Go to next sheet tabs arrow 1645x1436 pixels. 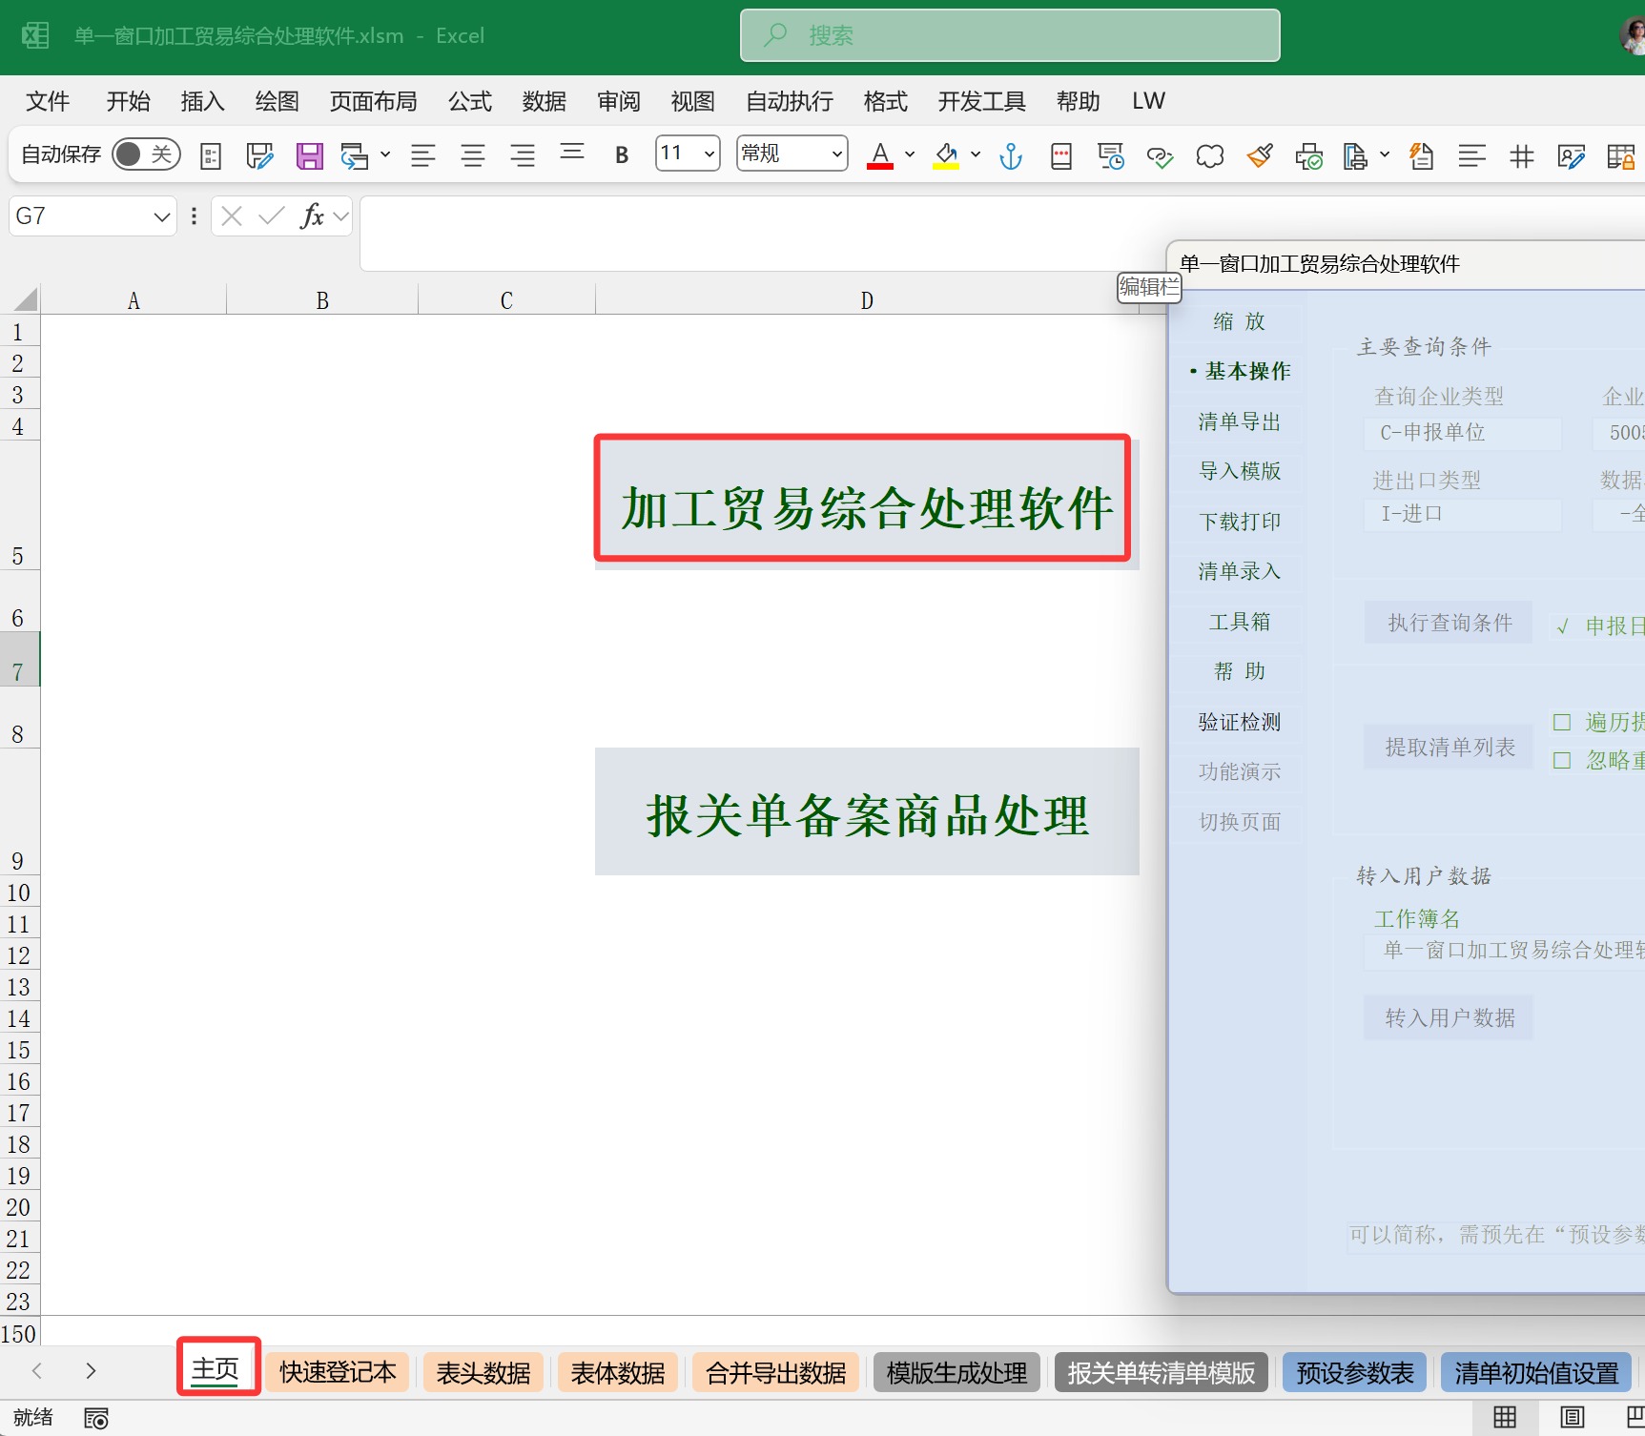91,1371
